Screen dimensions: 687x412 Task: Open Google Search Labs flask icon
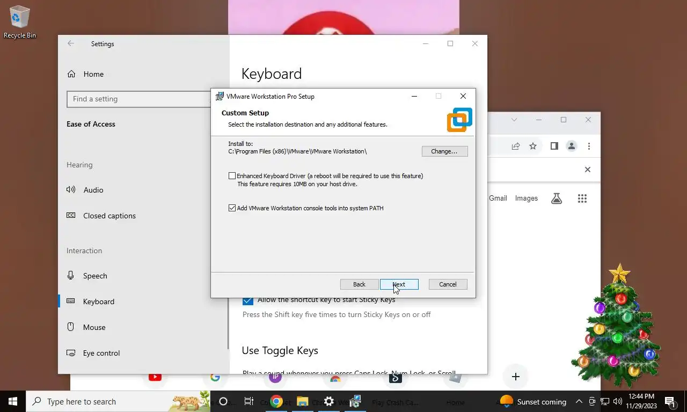[557, 198]
